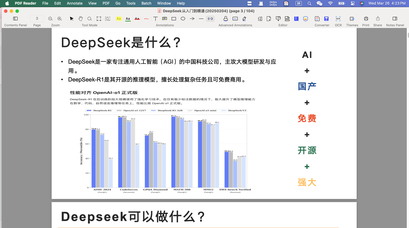The height and width of the screenshot is (228, 409).
Task: Open the Share menu icon
Action: pyautogui.click(x=378, y=19)
